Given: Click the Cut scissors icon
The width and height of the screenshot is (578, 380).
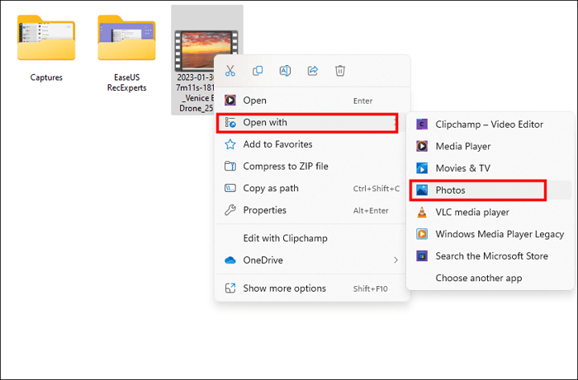Looking at the screenshot, I should click(x=230, y=71).
